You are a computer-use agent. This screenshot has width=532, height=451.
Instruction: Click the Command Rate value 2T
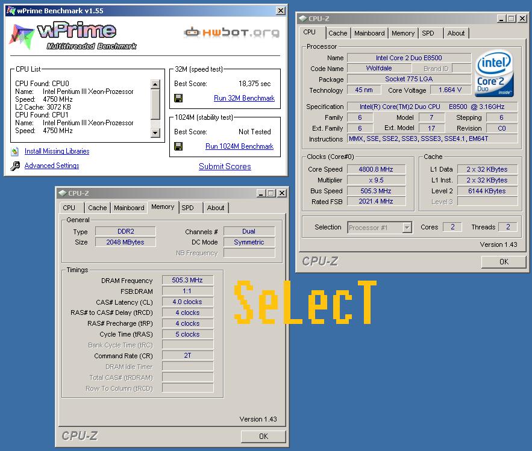pyautogui.click(x=187, y=355)
